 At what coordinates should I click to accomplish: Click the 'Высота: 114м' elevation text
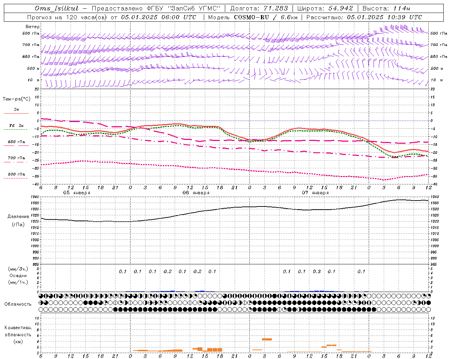[386, 8]
